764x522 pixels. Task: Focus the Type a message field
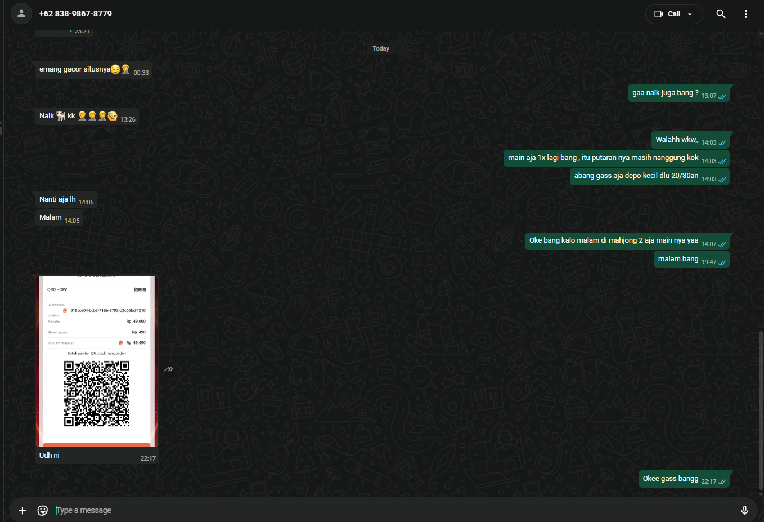coord(394,510)
